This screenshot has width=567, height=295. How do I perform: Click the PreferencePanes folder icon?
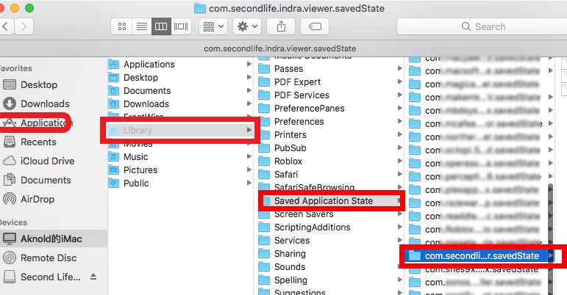pyautogui.click(x=264, y=108)
